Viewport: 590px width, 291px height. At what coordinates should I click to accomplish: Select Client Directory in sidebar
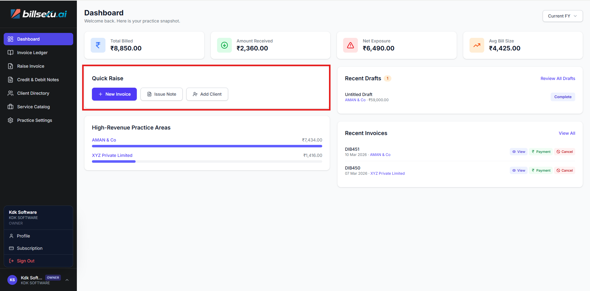pyautogui.click(x=33, y=93)
